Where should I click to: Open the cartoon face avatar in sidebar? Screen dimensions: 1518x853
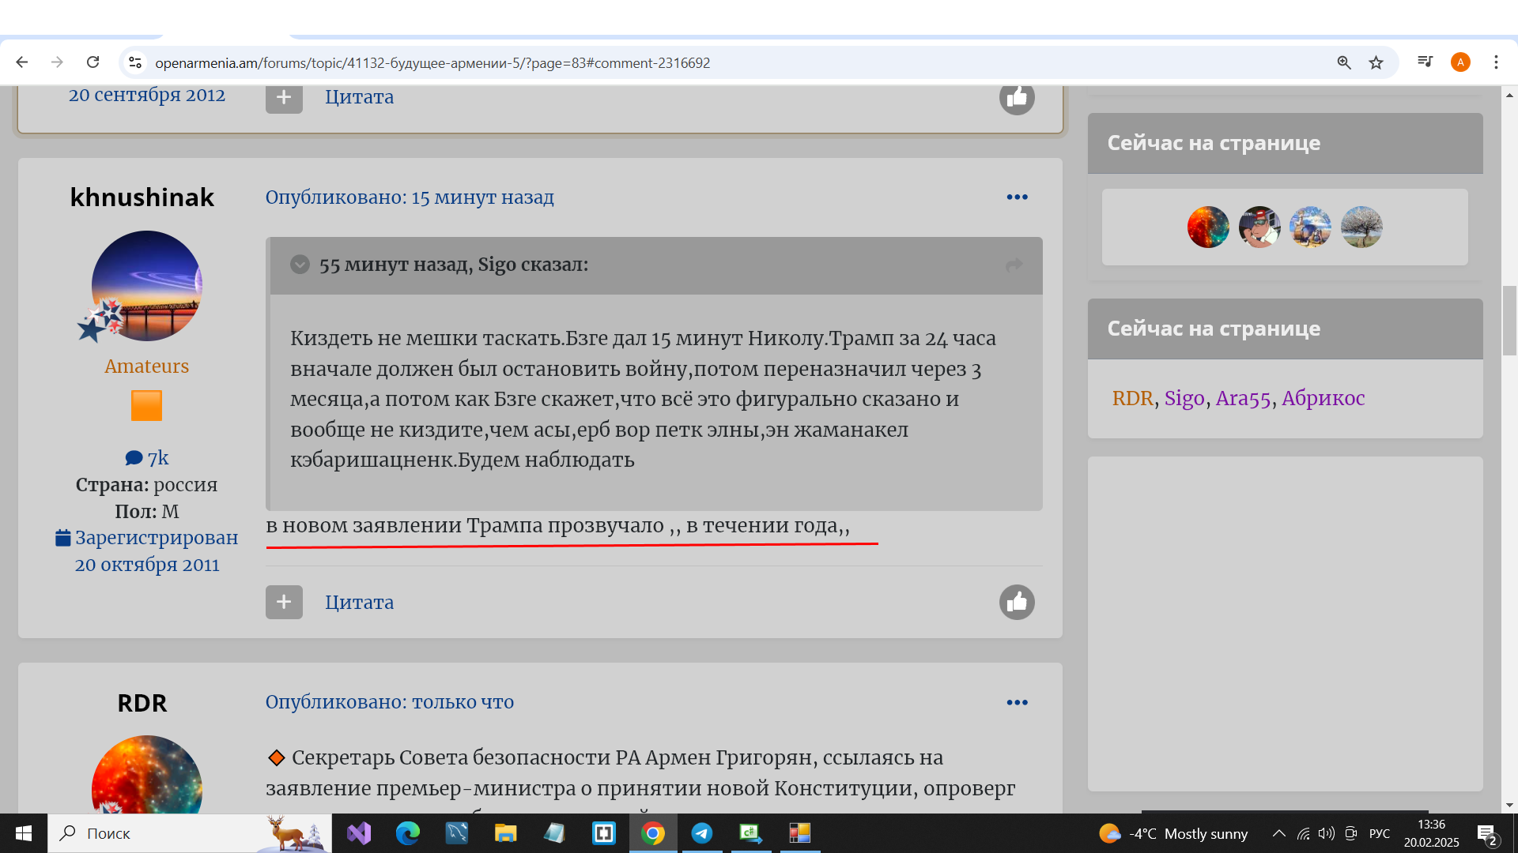pyautogui.click(x=1259, y=227)
